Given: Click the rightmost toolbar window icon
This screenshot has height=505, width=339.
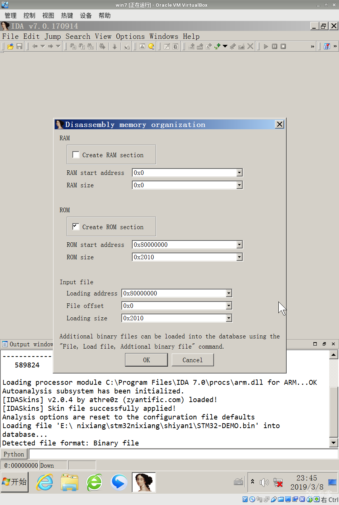Looking at the screenshot, I should (327, 46).
